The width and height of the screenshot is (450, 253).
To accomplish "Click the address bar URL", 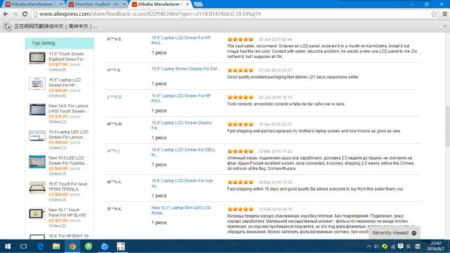I will pyautogui.click(x=150, y=13).
